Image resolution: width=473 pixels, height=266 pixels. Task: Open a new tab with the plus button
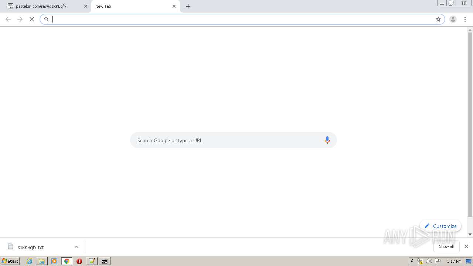188,6
